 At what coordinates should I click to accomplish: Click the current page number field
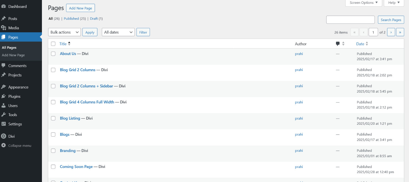[373, 32]
